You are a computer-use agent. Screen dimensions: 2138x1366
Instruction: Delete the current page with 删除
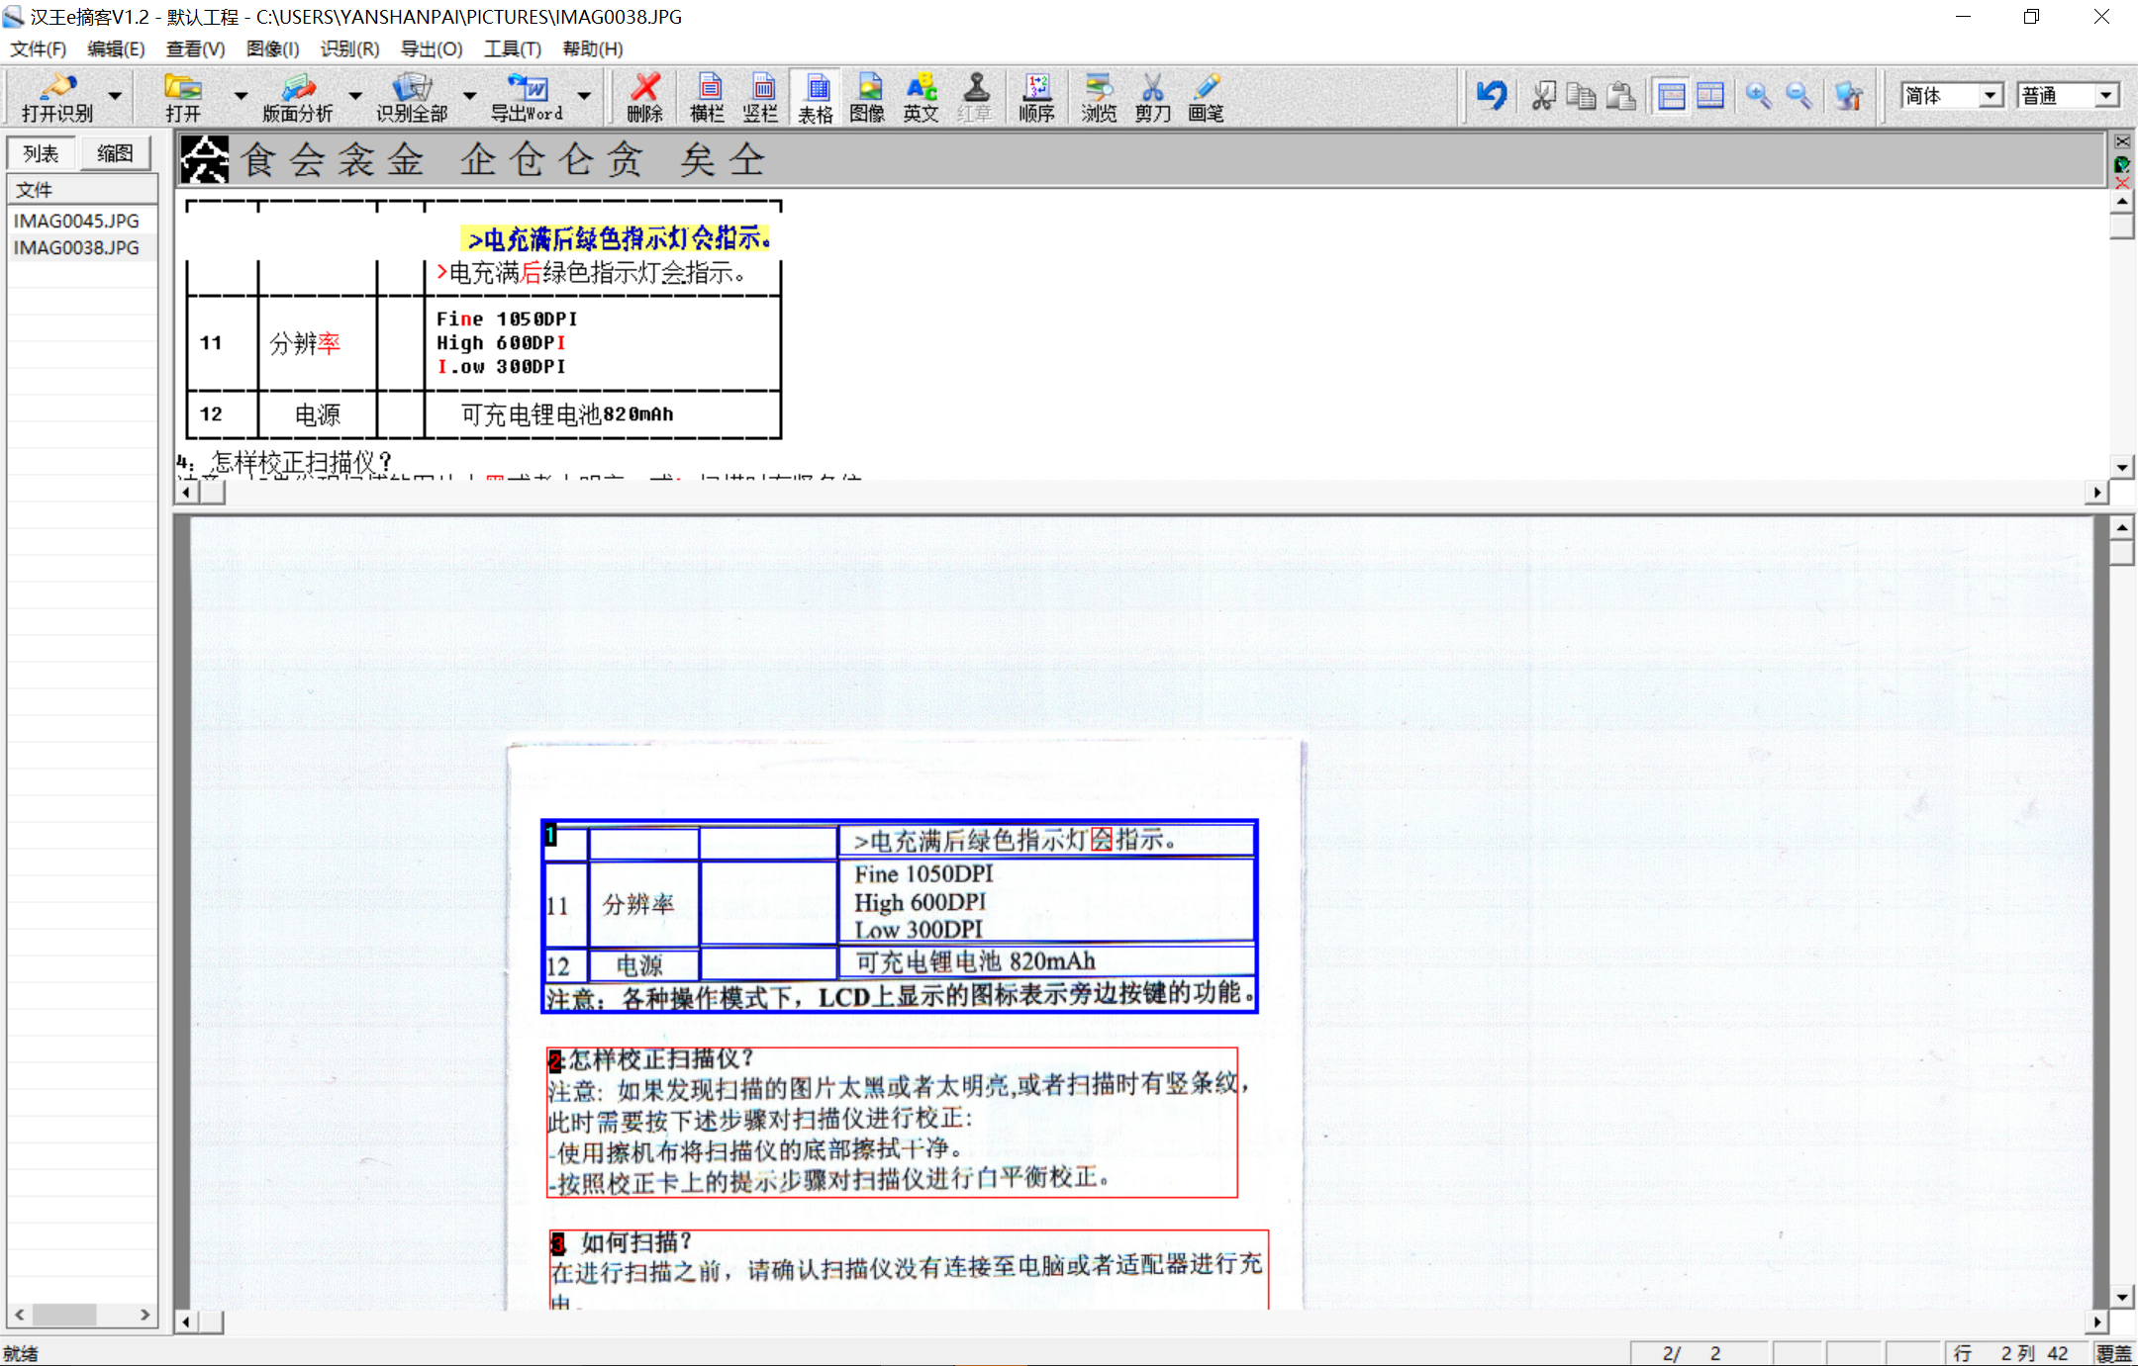[644, 96]
